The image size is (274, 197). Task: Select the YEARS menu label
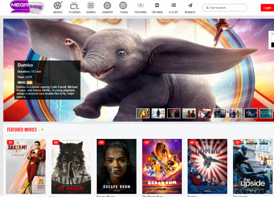tap(124, 12)
